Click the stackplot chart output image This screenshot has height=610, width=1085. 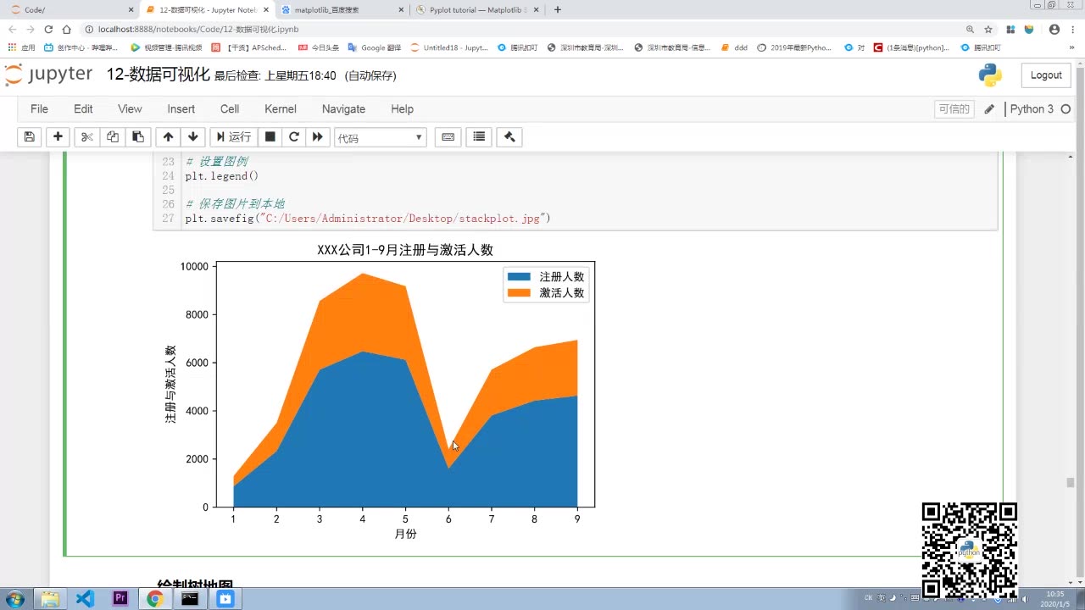click(x=380, y=391)
